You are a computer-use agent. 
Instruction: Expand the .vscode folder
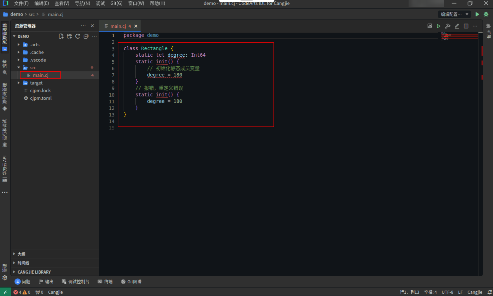[x=19, y=60]
